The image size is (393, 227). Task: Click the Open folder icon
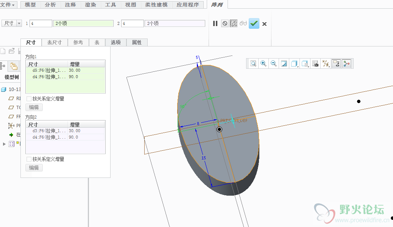11,51
